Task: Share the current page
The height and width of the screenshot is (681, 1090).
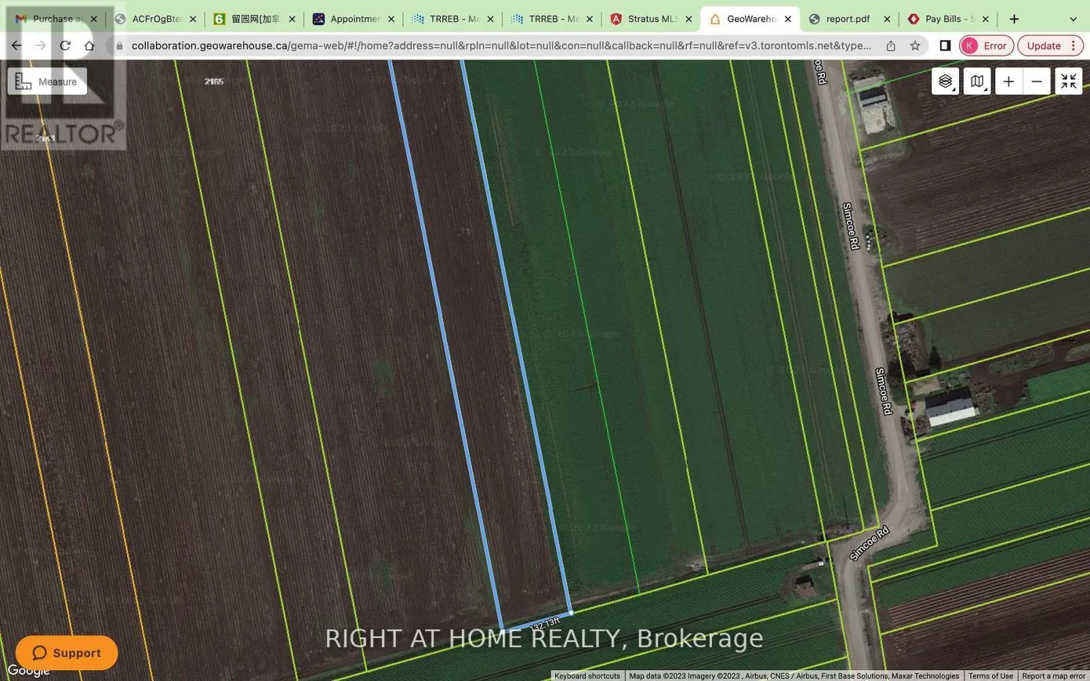Action: (x=890, y=46)
